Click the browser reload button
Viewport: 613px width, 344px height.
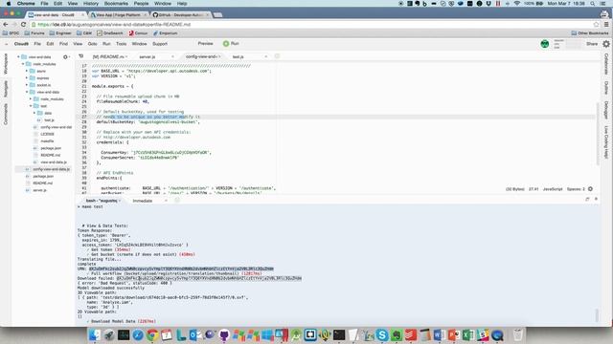pyautogui.click(x=23, y=24)
